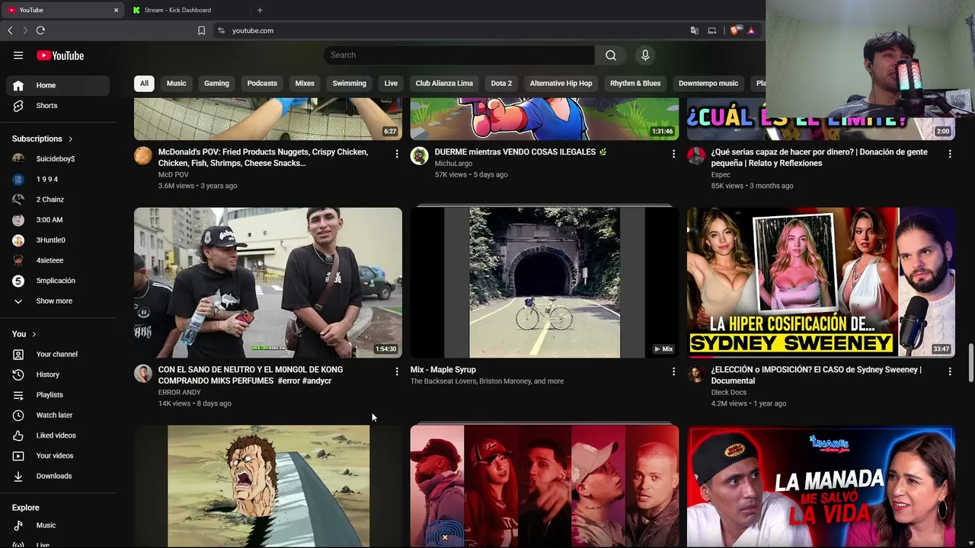Open the Brave Shields icon in address bar
Screen dimensions: 975x548
tap(734, 30)
